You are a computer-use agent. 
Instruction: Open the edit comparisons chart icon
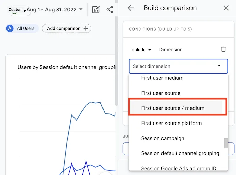96,9
